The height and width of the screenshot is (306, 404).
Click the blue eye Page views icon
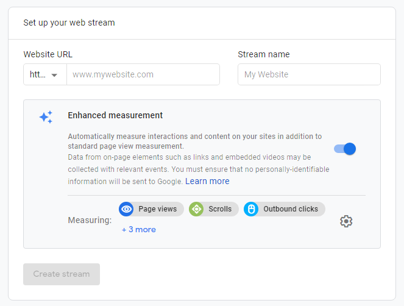click(x=126, y=209)
